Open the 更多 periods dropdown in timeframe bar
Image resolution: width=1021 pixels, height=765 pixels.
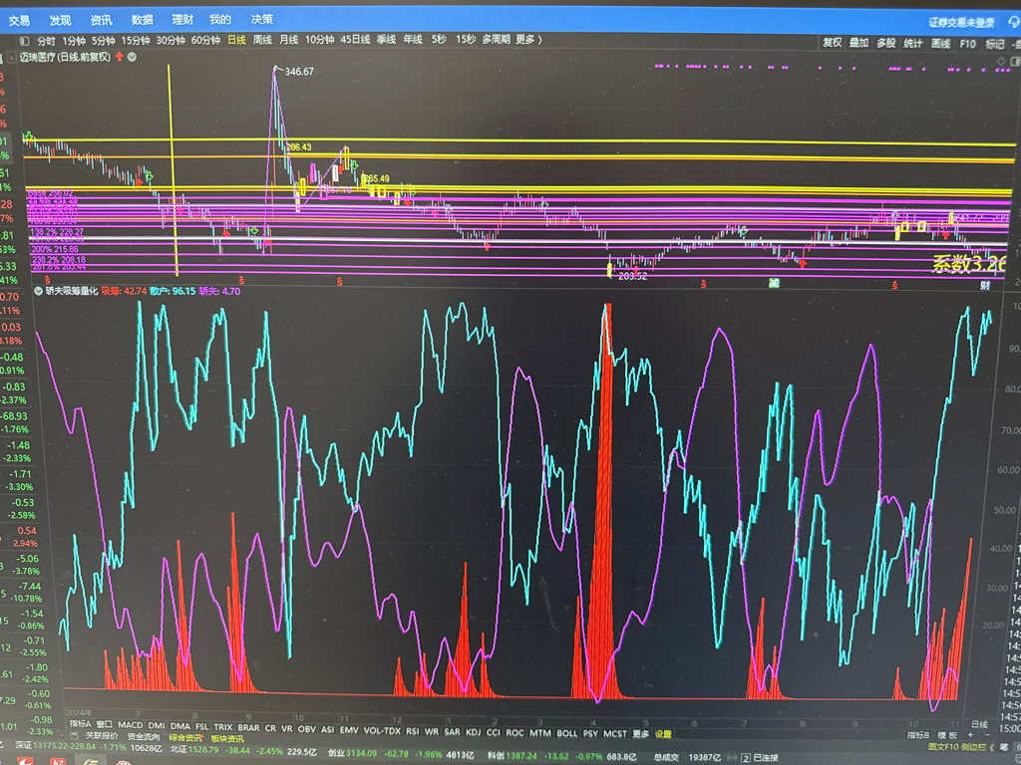pos(525,40)
